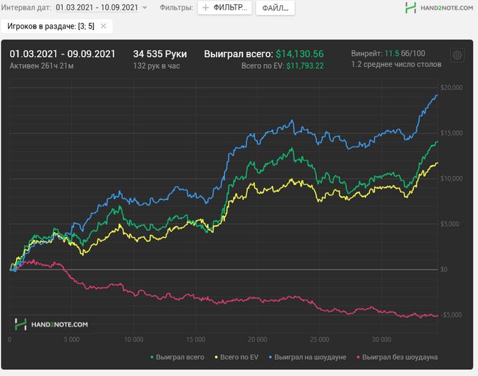Screen dimensions: 478x376
Task: Click the plus icon on the ФИЛЬТР button
Action: [x=206, y=7]
